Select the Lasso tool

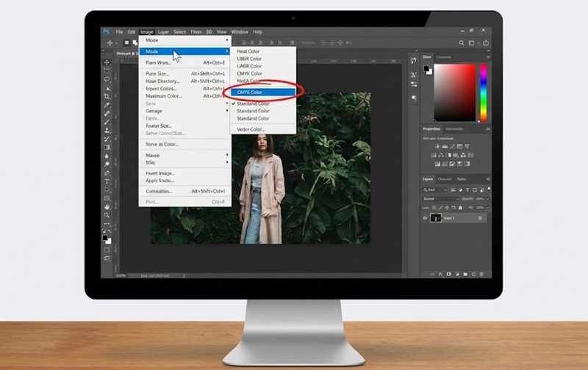pyautogui.click(x=107, y=79)
